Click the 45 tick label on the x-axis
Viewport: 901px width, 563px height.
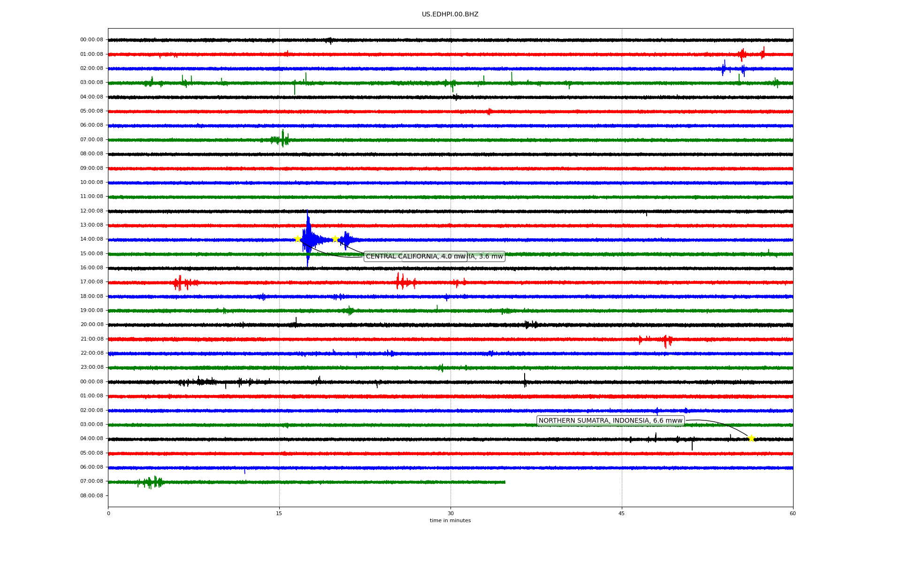(622, 513)
